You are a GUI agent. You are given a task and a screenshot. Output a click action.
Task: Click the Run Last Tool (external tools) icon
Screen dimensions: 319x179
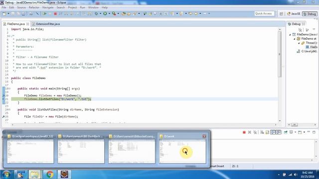114,13
